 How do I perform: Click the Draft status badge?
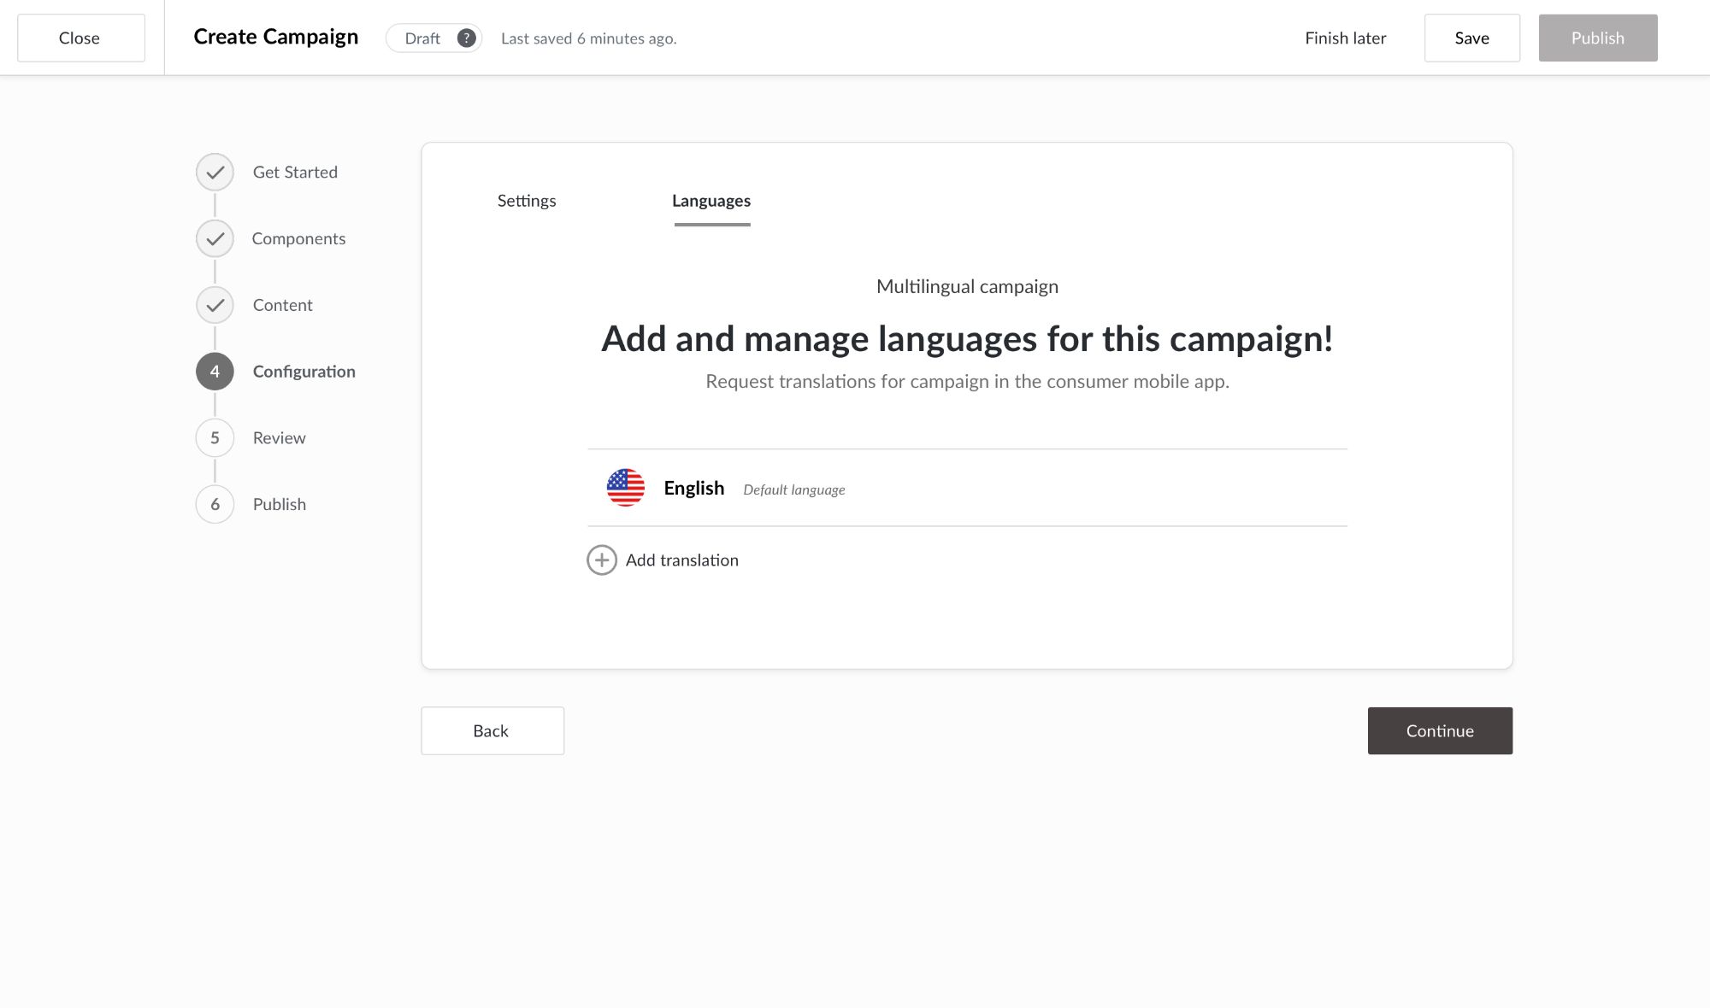coord(421,38)
